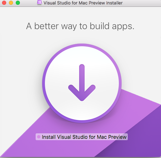Click empty title bar area right of the title

[x=141, y=3]
